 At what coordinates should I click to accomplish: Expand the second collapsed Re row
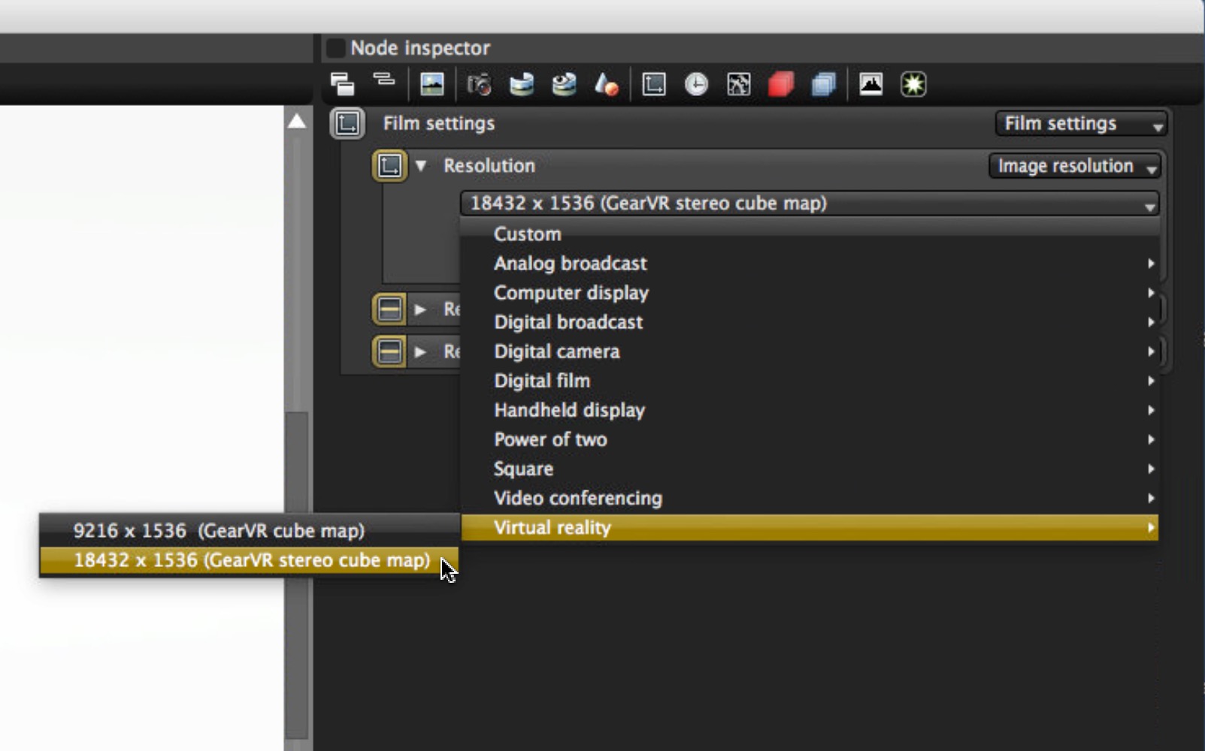(421, 351)
